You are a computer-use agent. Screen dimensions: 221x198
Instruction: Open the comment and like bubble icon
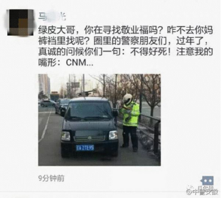pyautogui.click(x=208, y=181)
